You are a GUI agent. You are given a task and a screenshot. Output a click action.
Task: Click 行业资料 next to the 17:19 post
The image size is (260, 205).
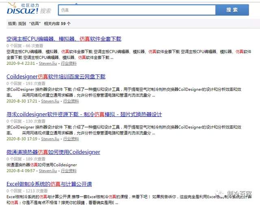pyautogui.click(x=71, y=139)
